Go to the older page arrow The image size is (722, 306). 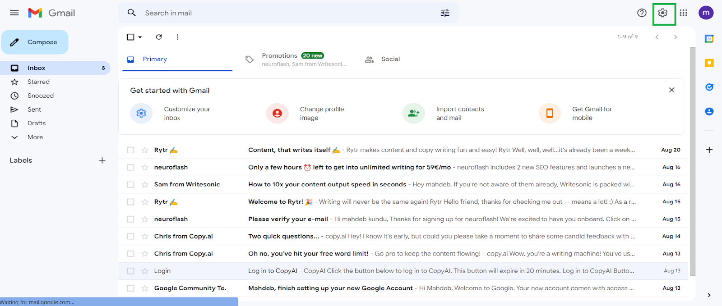pos(676,37)
